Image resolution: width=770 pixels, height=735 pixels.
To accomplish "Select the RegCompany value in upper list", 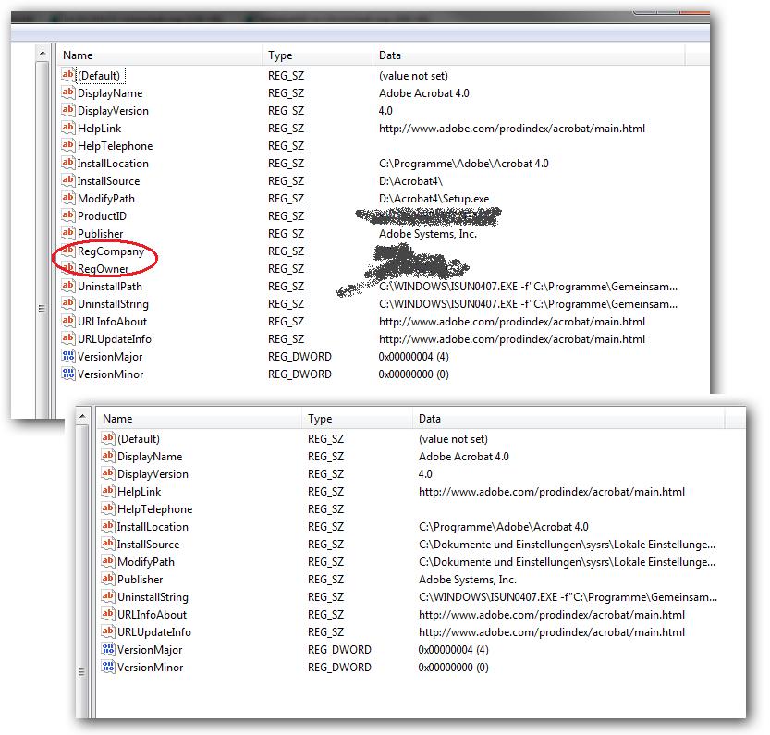I will [111, 251].
